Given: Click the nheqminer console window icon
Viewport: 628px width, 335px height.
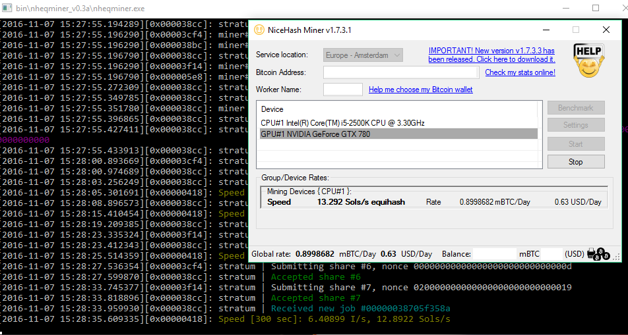Looking at the screenshot, I should coord(7,8).
